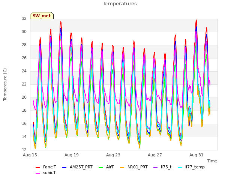Click the Time axis title
Screen dimensions: 240x180
click(x=212, y=161)
